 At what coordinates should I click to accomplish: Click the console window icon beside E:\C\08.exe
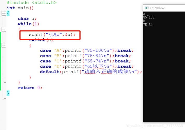coord(147,8)
